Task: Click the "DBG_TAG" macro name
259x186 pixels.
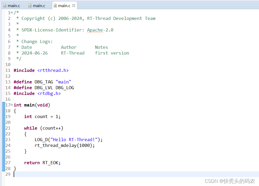Action: click(x=44, y=82)
